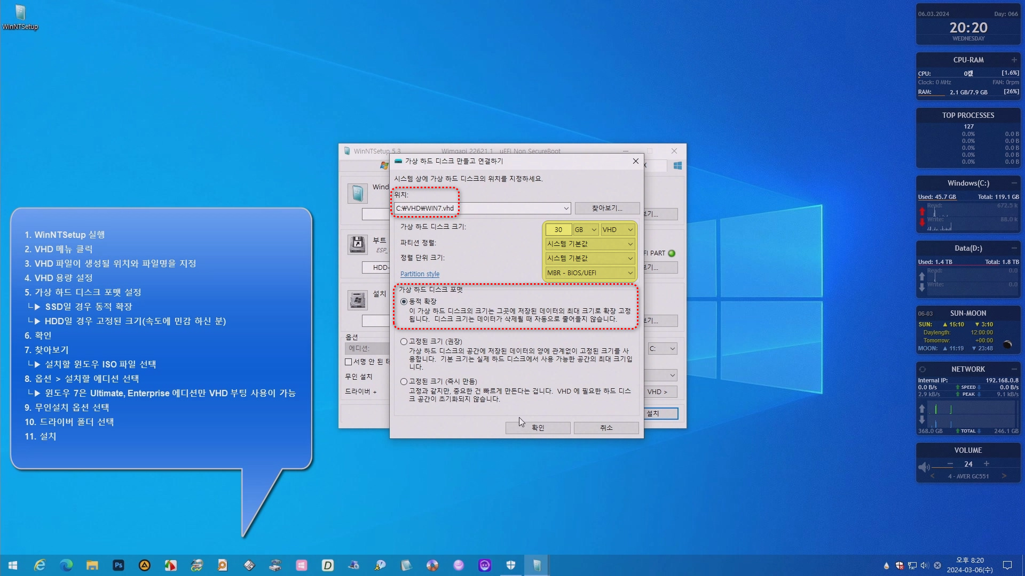
Task: Open the white D app on taskbar
Action: point(328,565)
